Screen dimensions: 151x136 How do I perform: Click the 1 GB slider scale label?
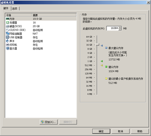pos(90,61)
